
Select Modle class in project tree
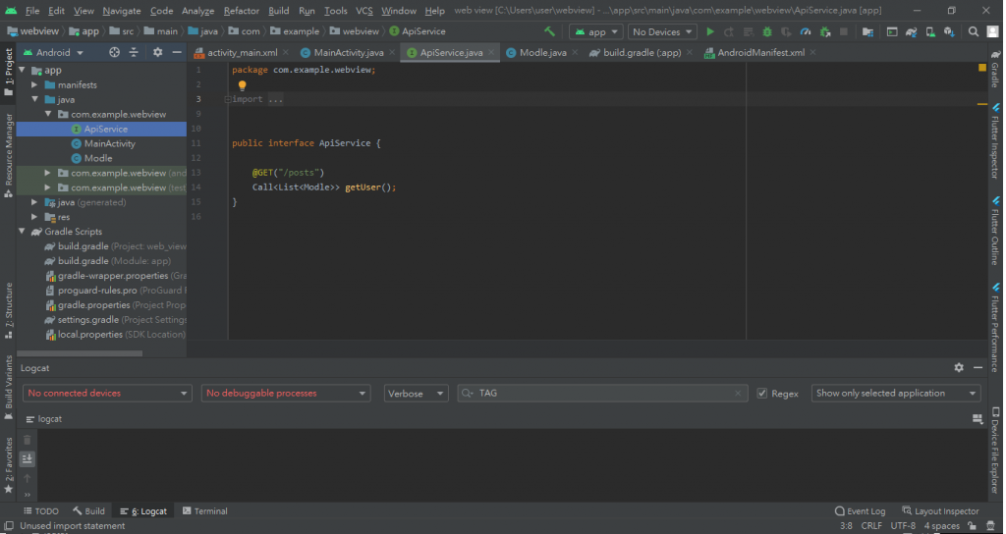click(97, 158)
